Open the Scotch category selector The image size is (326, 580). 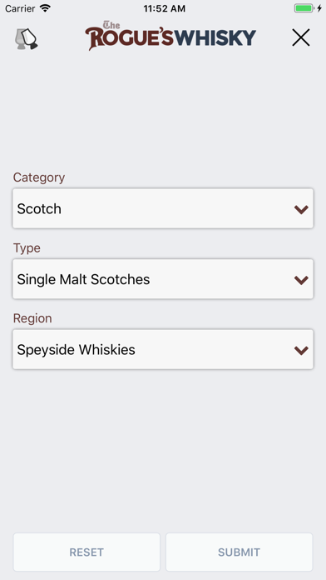click(163, 208)
